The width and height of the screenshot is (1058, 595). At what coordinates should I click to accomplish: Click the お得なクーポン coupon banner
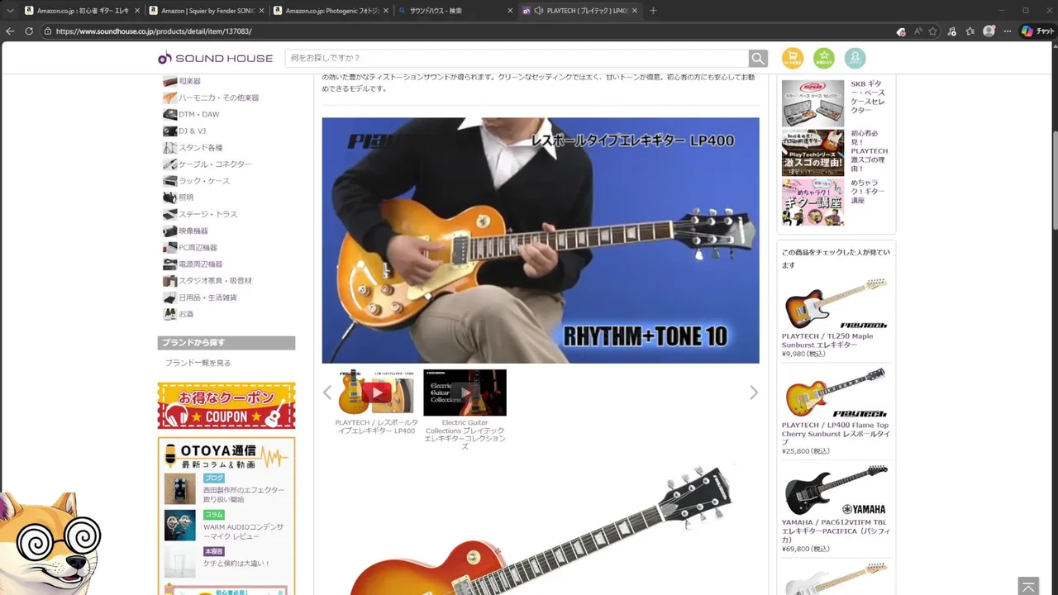226,406
